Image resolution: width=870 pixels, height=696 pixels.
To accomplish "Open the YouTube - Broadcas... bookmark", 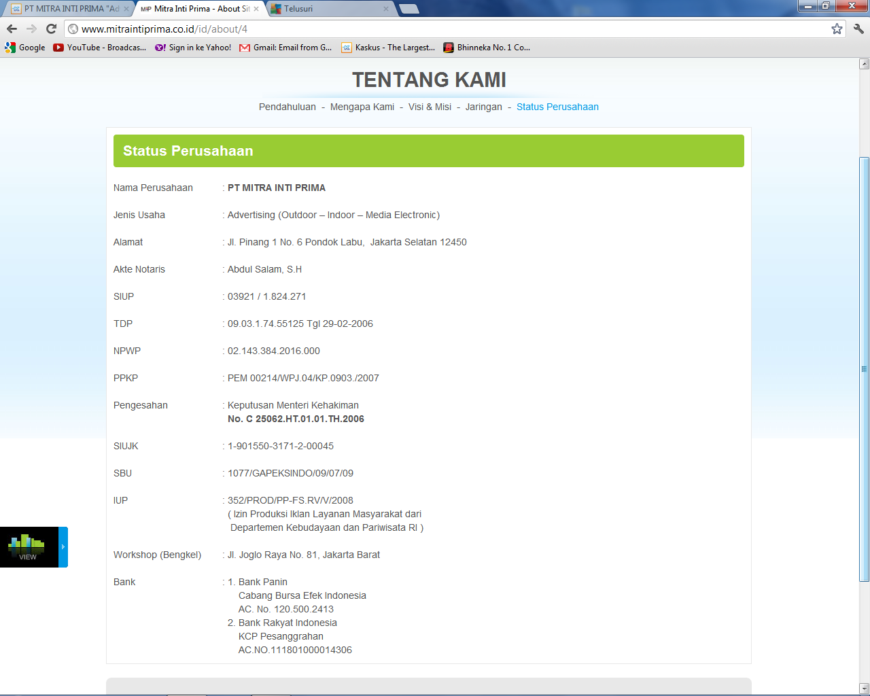I will [x=100, y=48].
